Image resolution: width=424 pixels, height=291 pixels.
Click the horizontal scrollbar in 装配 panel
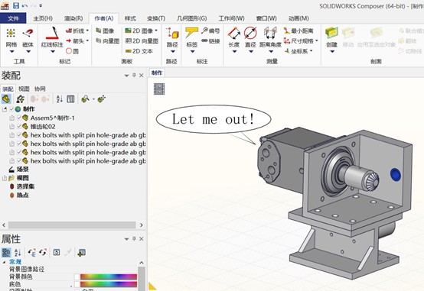72,225
